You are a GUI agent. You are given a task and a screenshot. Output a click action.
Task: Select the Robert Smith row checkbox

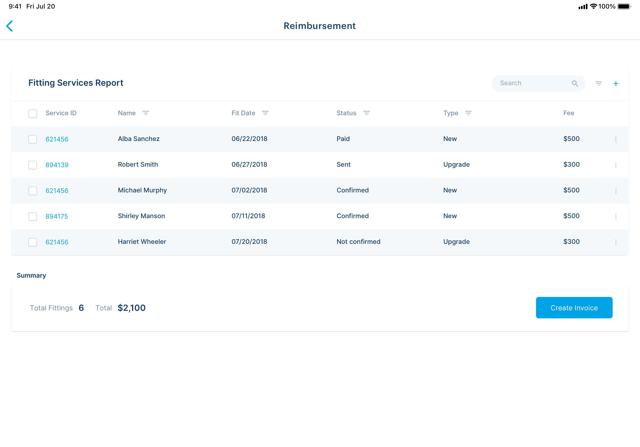[x=33, y=165]
